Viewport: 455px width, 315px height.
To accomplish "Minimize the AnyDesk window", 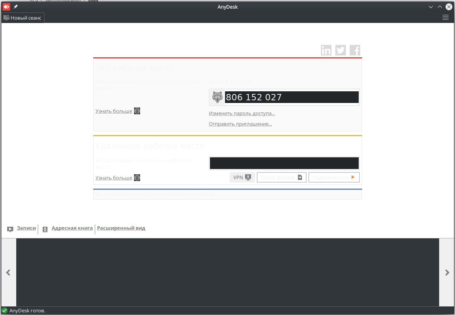I will coord(431,7).
